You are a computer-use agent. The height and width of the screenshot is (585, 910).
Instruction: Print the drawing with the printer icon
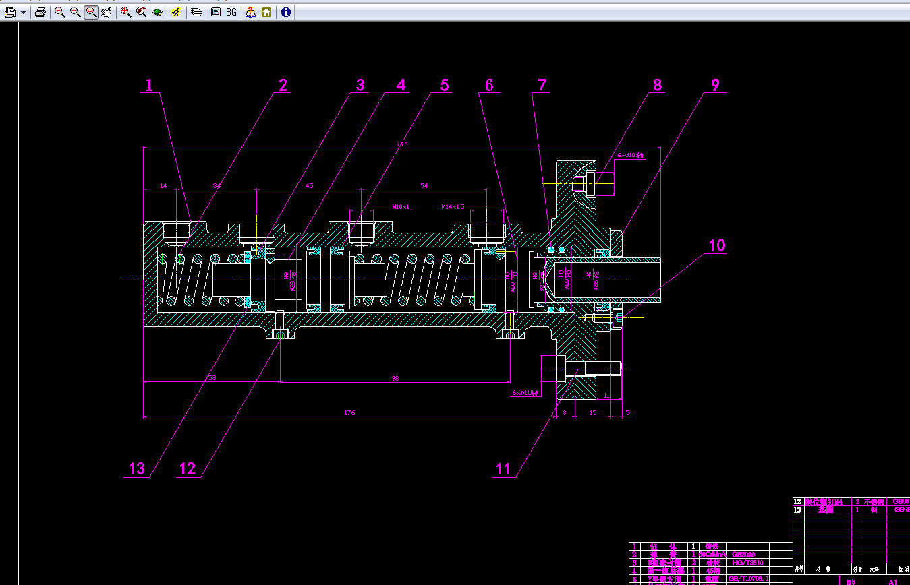[x=40, y=12]
